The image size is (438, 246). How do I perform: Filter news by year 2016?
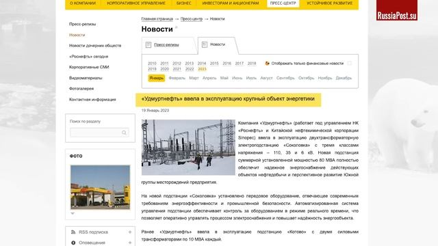tap(227, 64)
